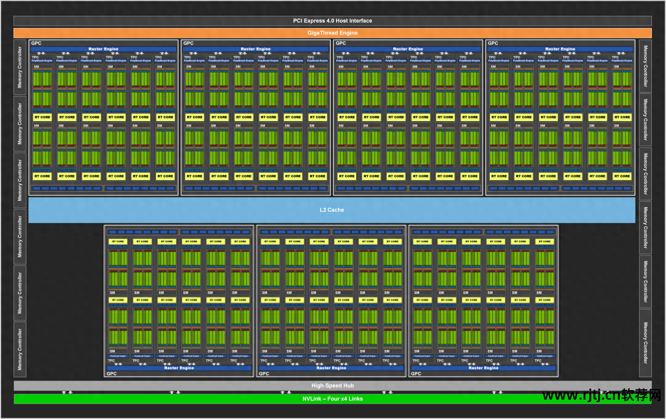Image resolution: width=666 pixels, height=419 pixels.
Task: Click the blue L2 Cache block
Action: coord(332,210)
